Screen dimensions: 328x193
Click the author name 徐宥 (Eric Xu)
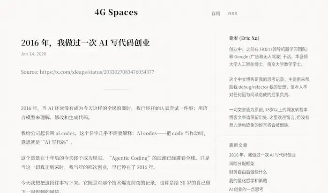[244, 38]
